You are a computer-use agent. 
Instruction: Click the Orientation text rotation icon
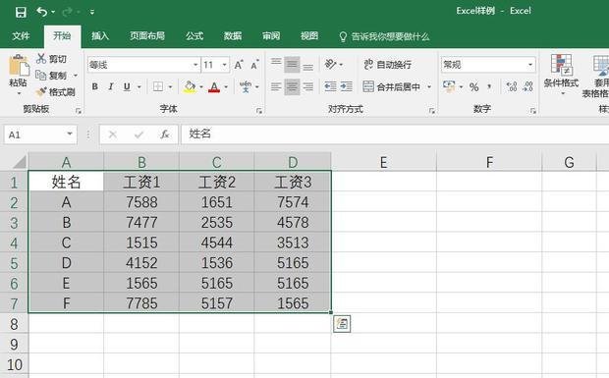(x=330, y=64)
